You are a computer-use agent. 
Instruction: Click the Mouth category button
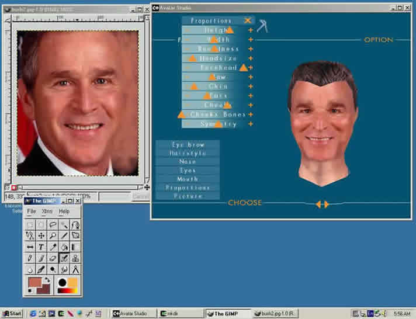coord(188,179)
